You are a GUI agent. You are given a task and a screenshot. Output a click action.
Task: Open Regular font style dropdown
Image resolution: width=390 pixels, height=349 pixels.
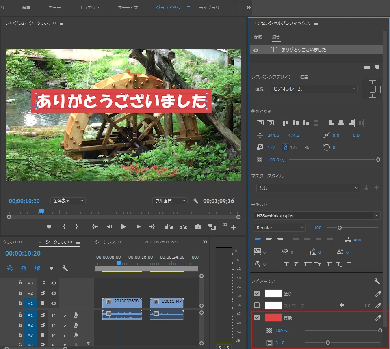click(x=280, y=228)
